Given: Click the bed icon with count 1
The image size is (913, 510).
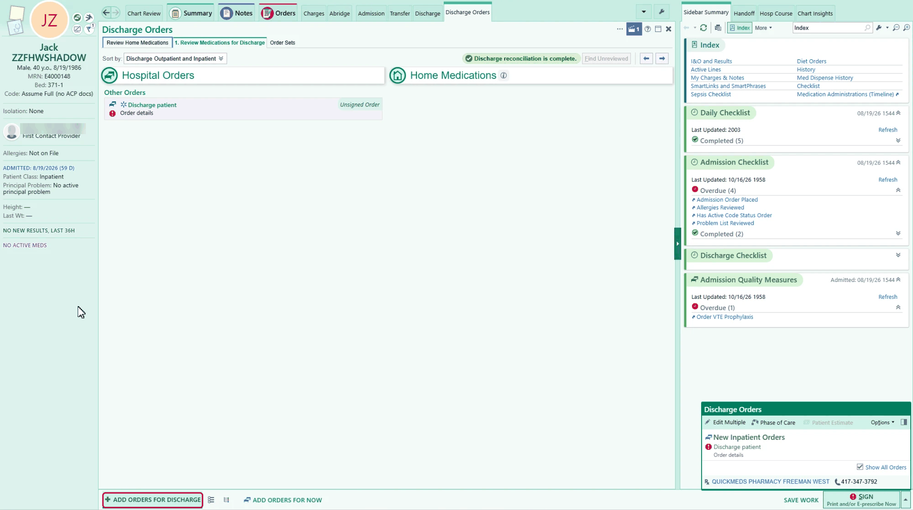Looking at the screenshot, I should tap(634, 29).
